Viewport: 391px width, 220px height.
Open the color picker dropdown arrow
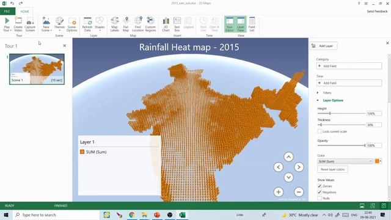(x=381, y=161)
